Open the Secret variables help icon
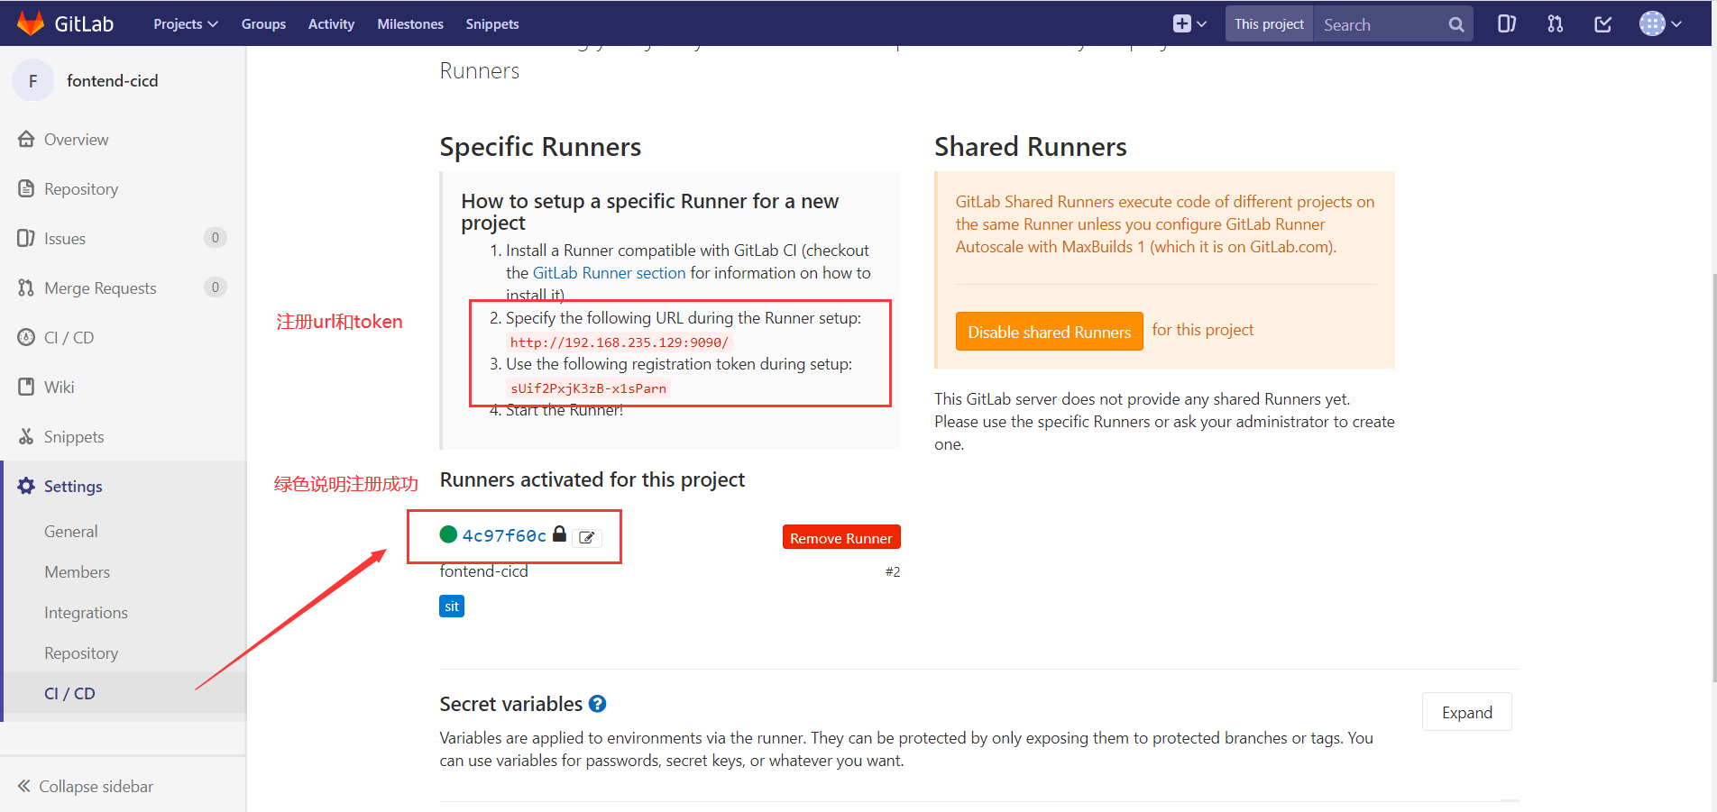This screenshot has width=1717, height=812. (597, 704)
